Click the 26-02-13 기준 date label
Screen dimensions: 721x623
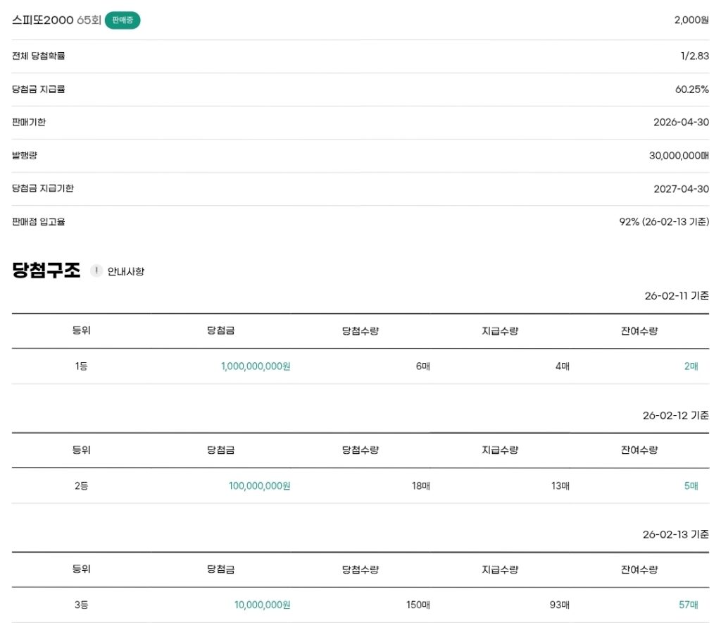(x=675, y=534)
